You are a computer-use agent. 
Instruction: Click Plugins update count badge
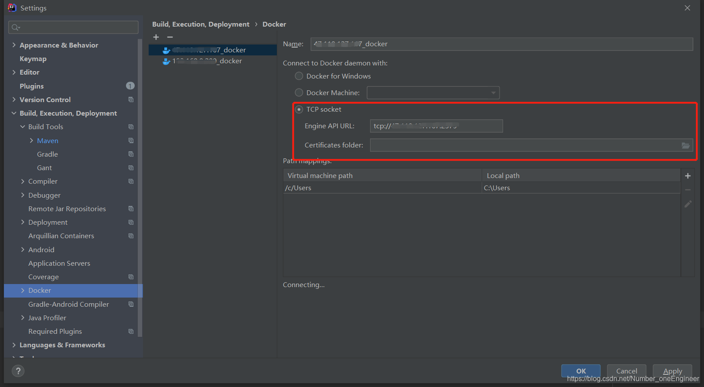point(130,86)
